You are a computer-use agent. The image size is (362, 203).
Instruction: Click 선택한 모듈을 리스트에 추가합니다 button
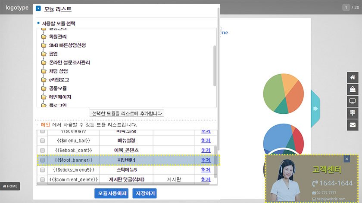(x=126, y=113)
